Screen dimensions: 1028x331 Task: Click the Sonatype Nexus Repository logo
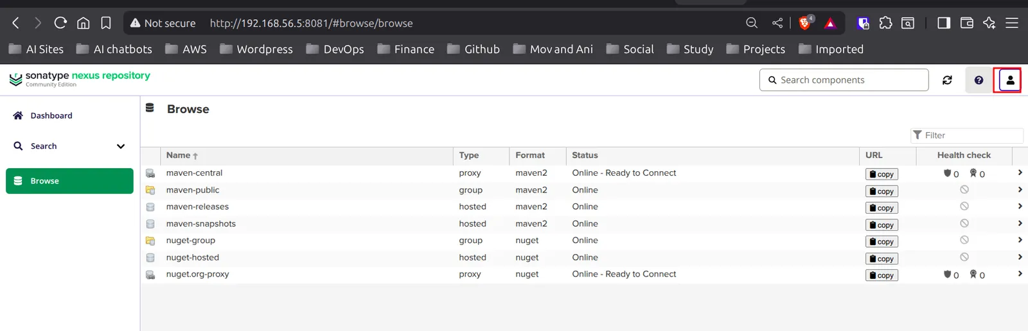(x=80, y=79)
